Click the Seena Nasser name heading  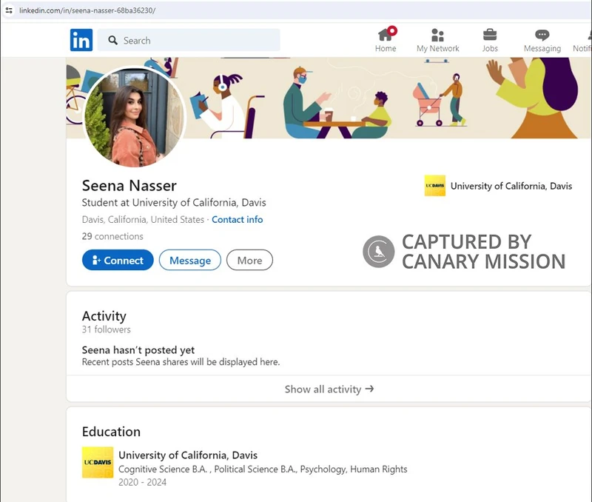[129, 185]
